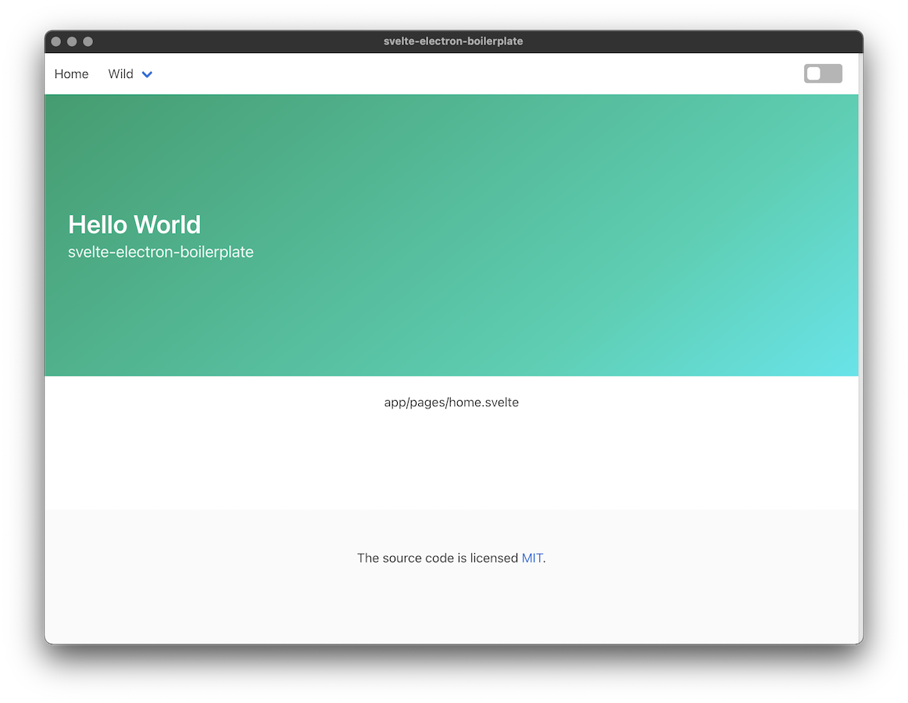Image resolution: width=908 pixels, height=703 pixels.
Task: Click the 'The source code is licensed' text
Action: click(x=438, y=558)
